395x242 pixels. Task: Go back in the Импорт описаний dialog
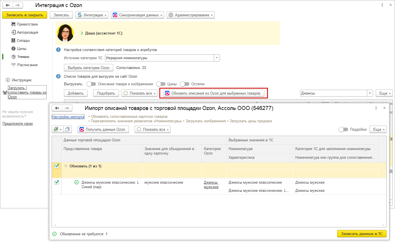(x=57, y=108)
